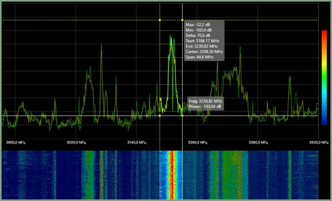Image resolution: width=332 pixels, height=201 pixels.
Task: Click the Freq: 3230,82 MHz cursor readout
Action: point(206,101)
